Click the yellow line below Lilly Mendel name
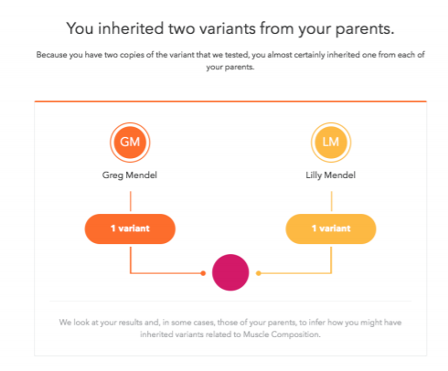 click(332, 201)
